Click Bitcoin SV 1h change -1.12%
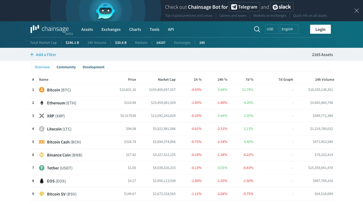The height and width of the screenshot is (204, 363). pos(196,194)
